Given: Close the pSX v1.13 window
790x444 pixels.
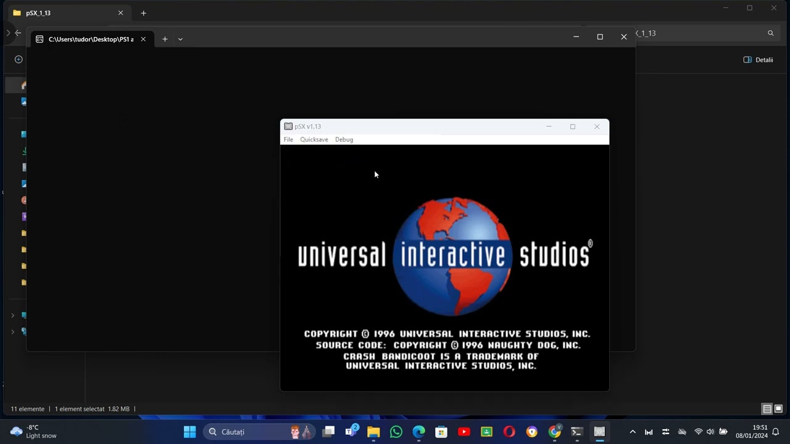Looking at the screenshot, I should 597,126.
